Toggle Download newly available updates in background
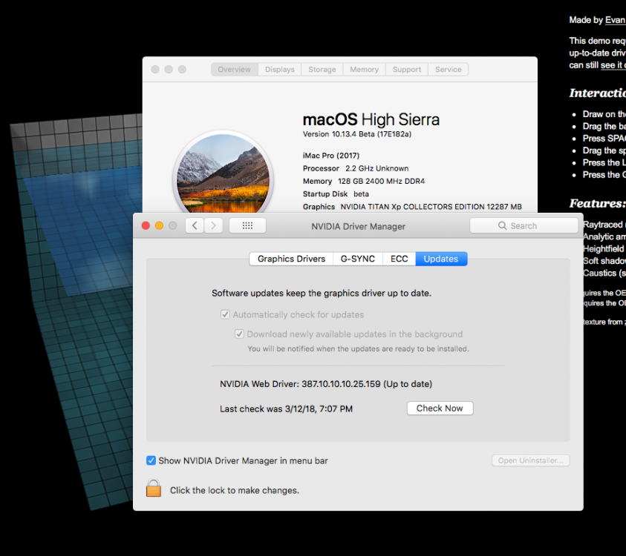The image size is (626, 556). click(x=239, y=334)
